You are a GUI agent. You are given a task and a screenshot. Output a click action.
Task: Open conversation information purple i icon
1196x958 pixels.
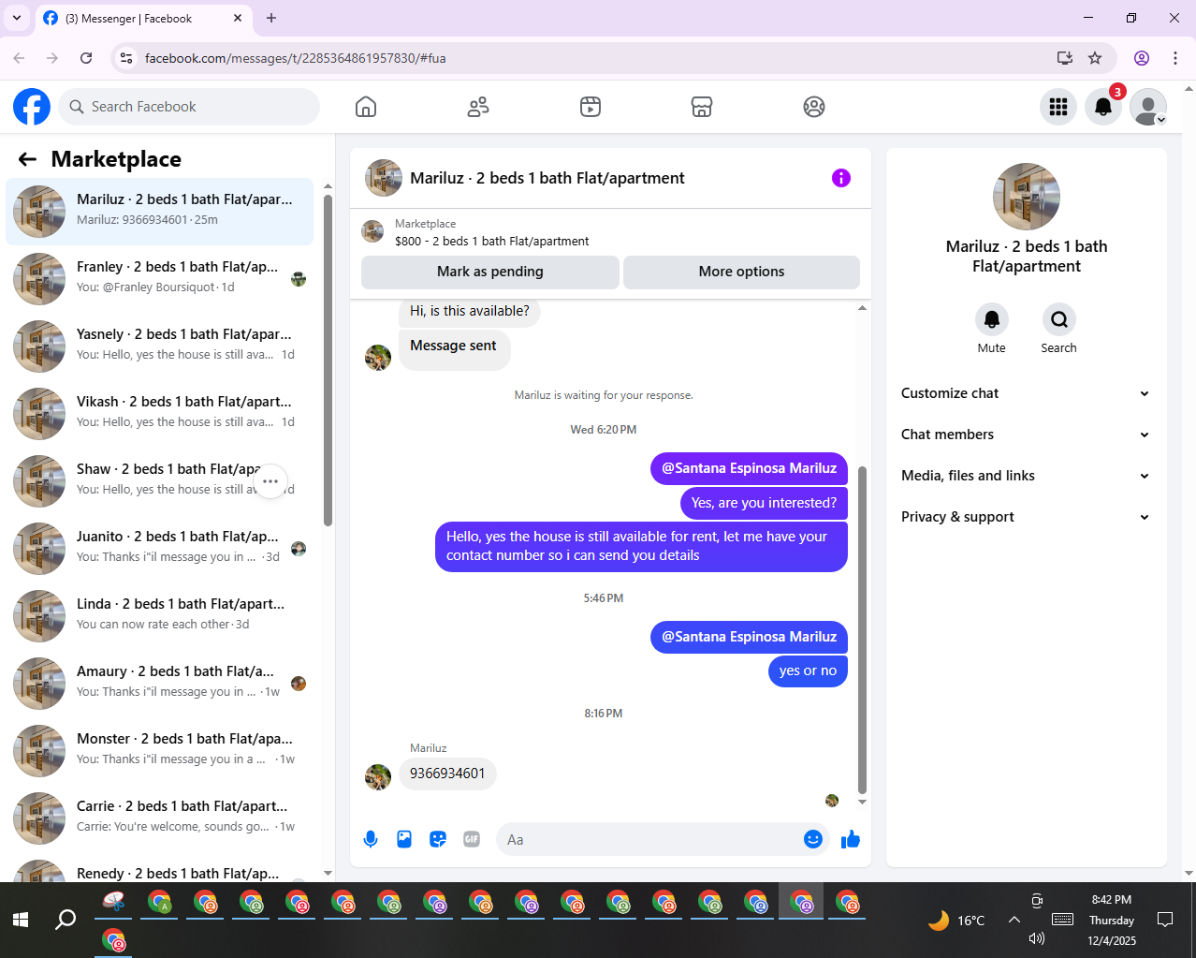pyautogui.click(x=841, y=178)
